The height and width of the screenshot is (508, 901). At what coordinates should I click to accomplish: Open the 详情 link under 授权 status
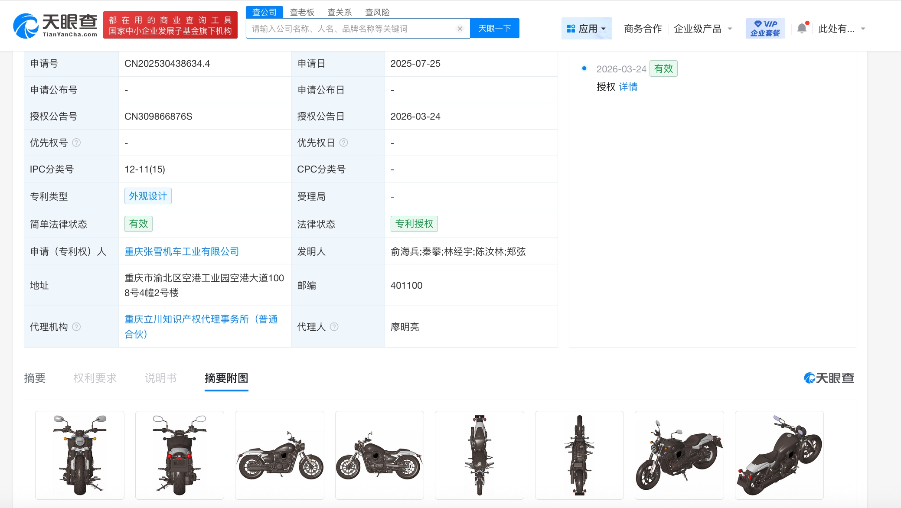628,87
